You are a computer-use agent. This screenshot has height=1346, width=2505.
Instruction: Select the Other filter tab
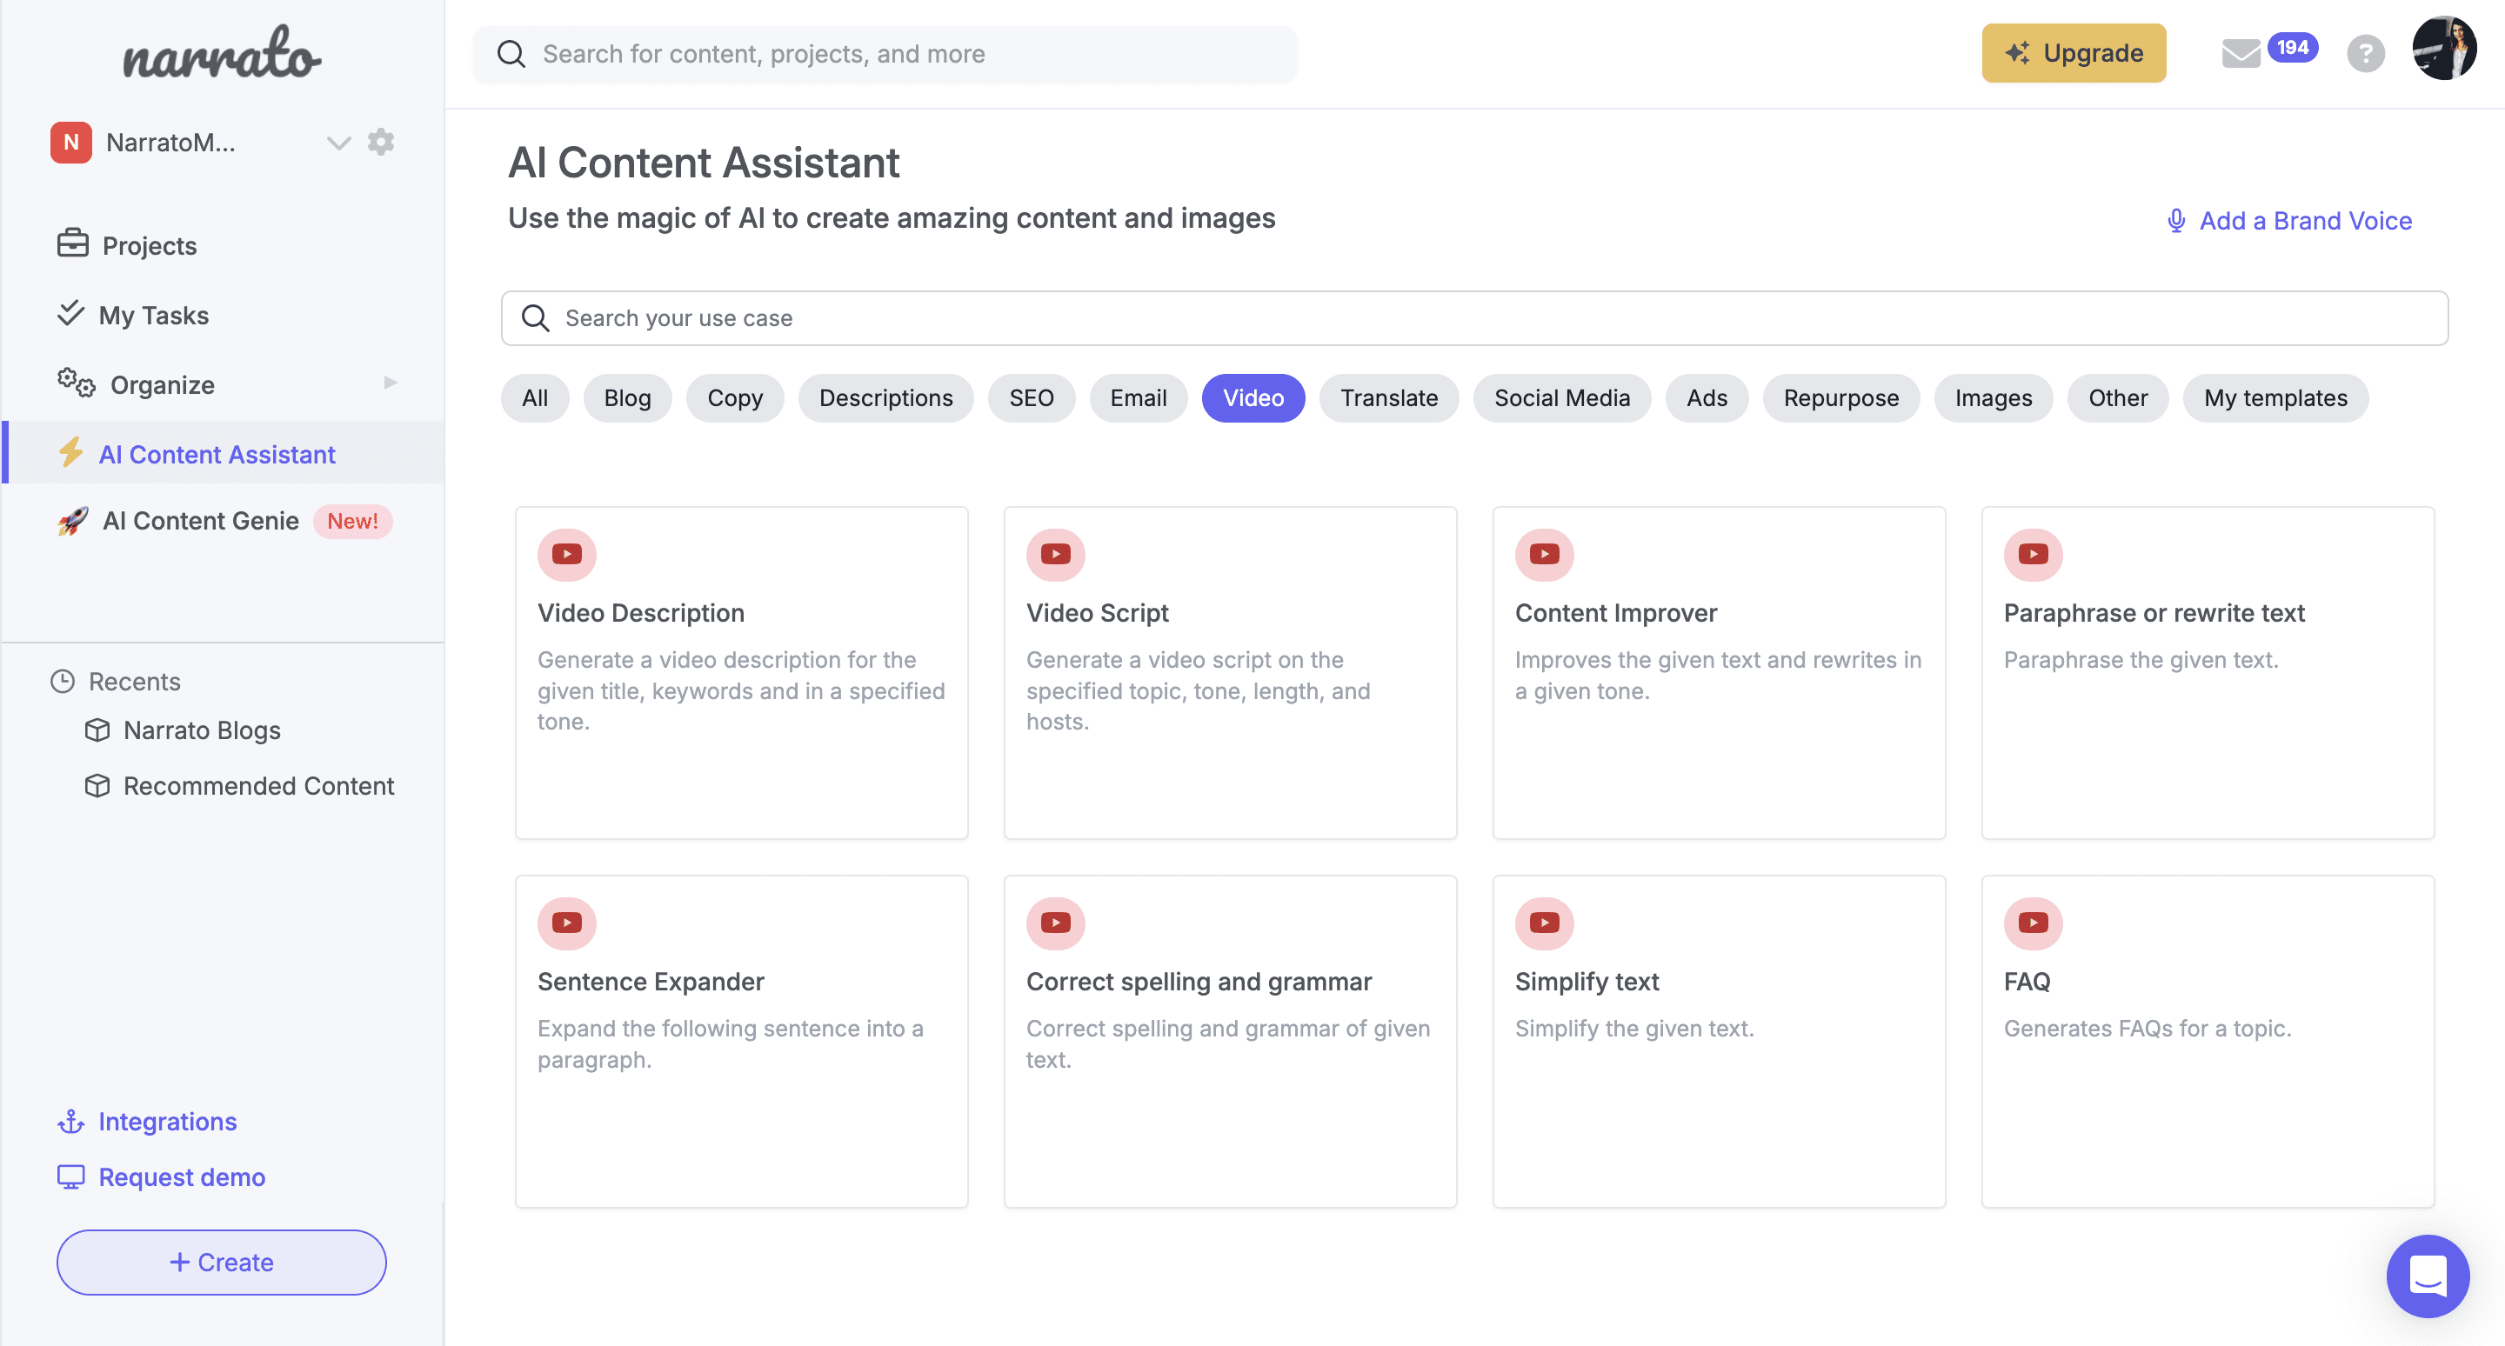(2118, 397)
